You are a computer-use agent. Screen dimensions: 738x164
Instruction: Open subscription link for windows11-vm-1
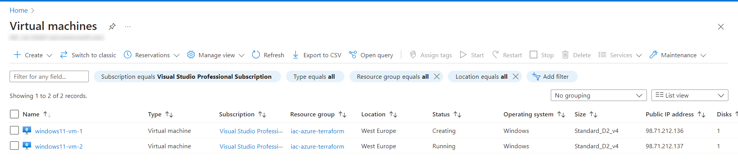click(251, 131)
